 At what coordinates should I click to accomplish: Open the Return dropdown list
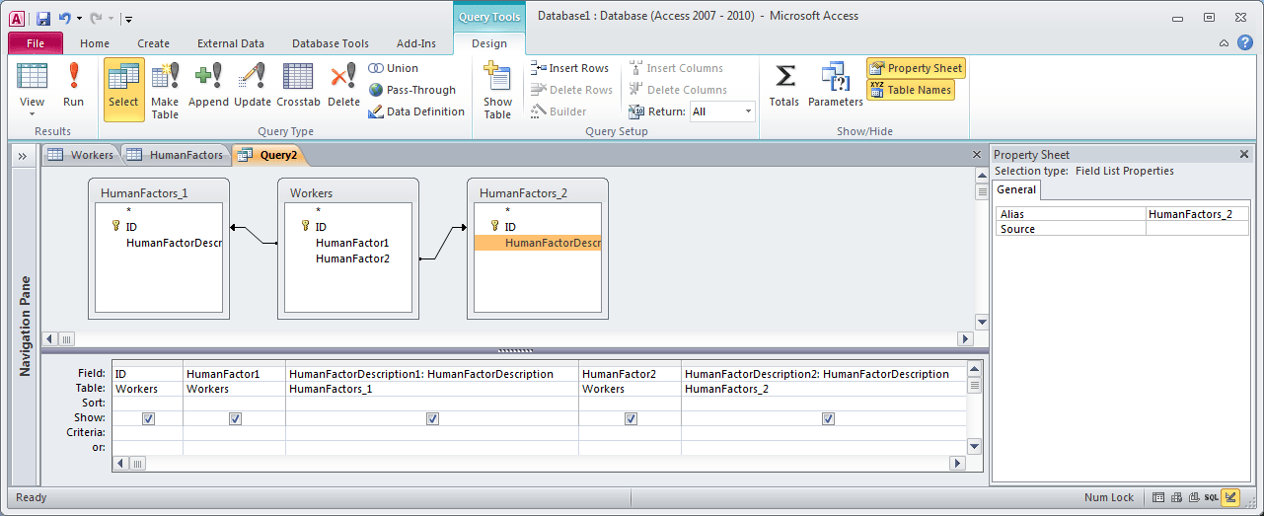(748, 111)
